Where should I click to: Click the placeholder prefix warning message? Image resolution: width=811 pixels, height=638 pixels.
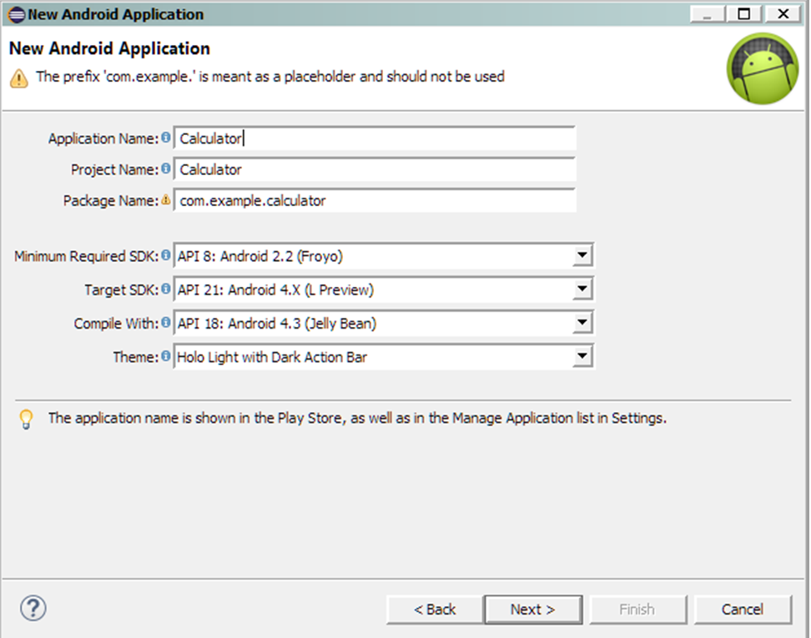pos(270,77)
